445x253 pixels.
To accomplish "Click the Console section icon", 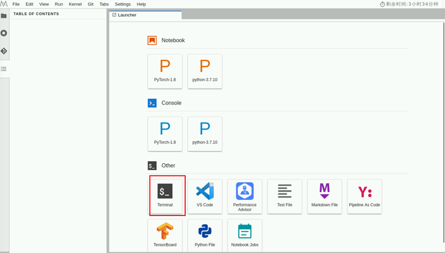I will [x=152, y=103].
